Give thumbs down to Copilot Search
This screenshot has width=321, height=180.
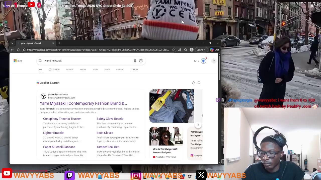[199, 83]
